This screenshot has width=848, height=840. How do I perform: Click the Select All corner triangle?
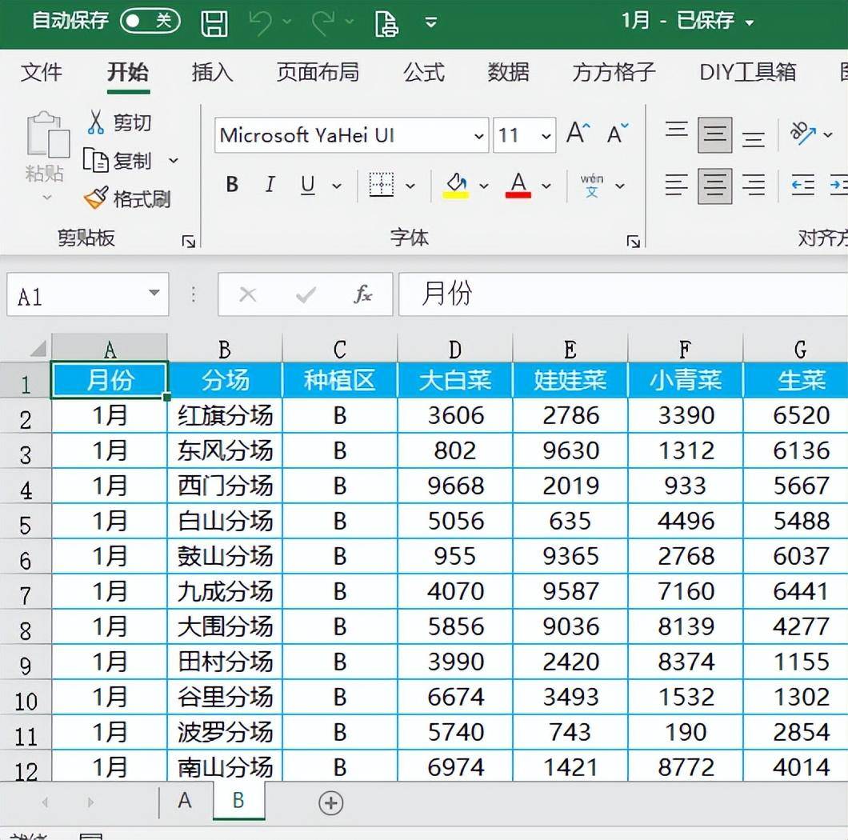38,348
